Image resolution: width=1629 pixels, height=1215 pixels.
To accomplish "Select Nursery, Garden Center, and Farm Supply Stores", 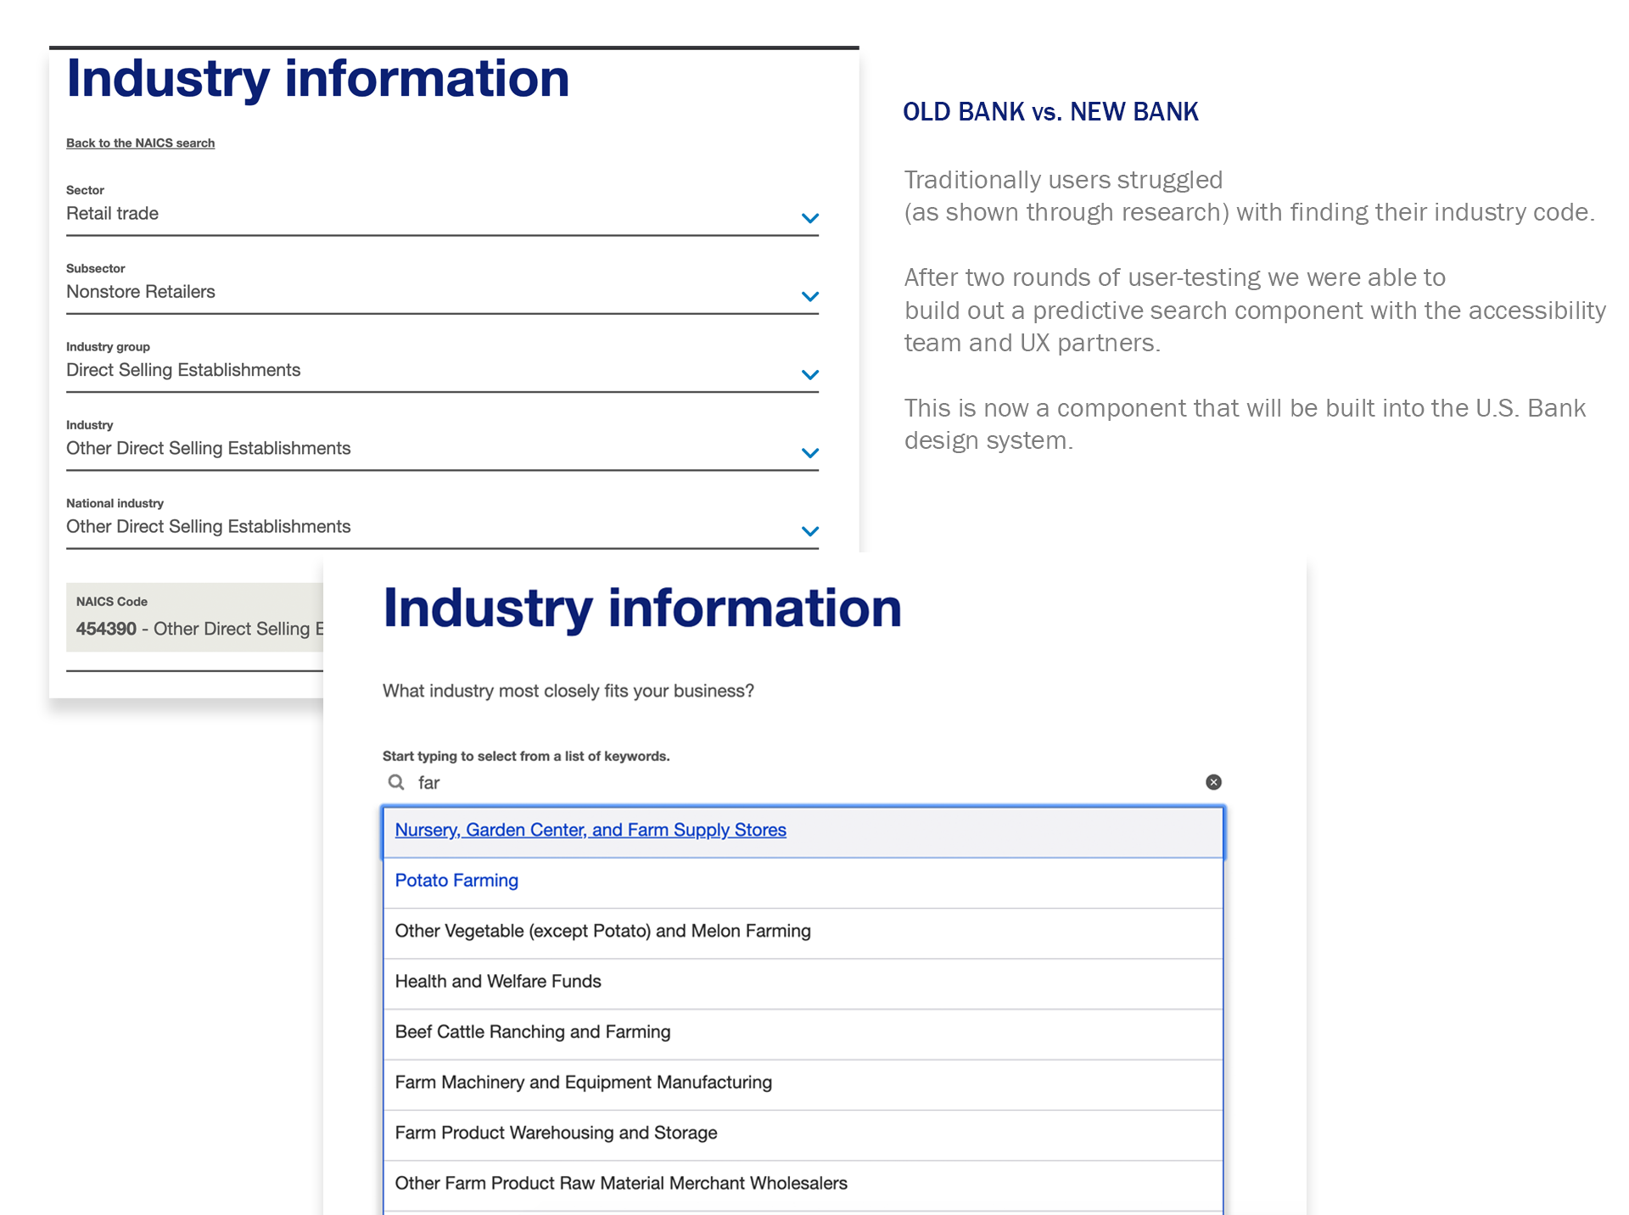I will tap(591, 830).
